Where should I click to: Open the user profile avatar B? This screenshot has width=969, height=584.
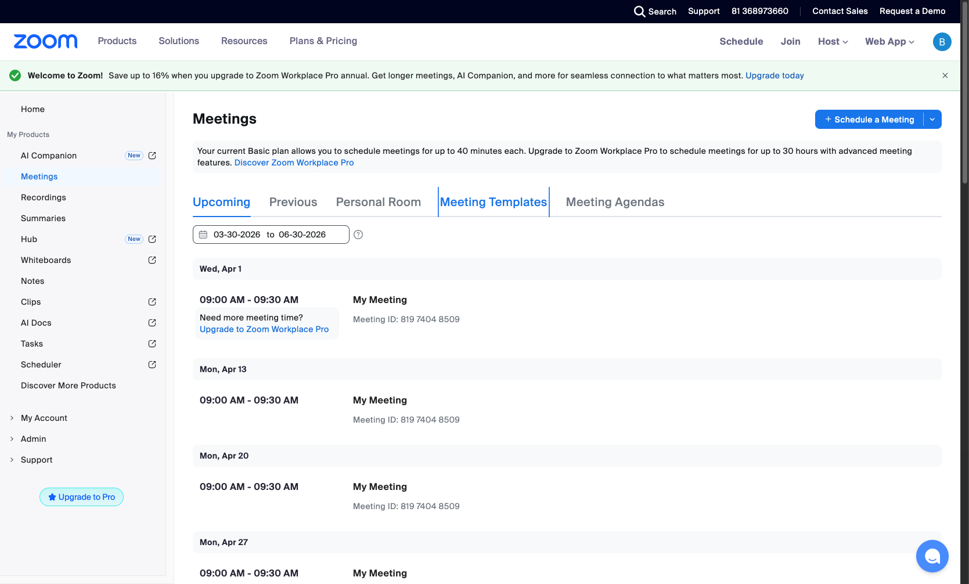pos(942,42)
